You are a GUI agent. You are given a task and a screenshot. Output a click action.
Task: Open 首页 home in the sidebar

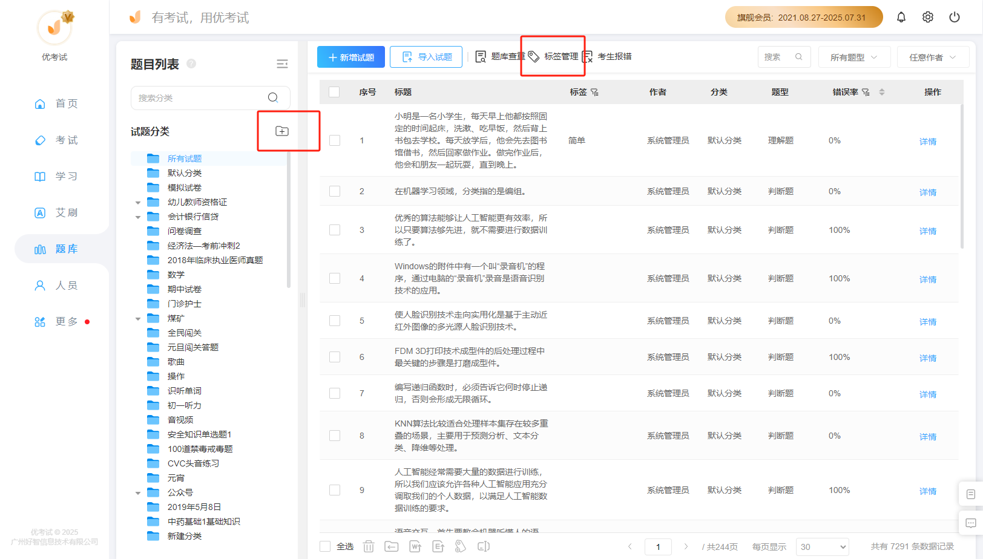coord(56,103)
